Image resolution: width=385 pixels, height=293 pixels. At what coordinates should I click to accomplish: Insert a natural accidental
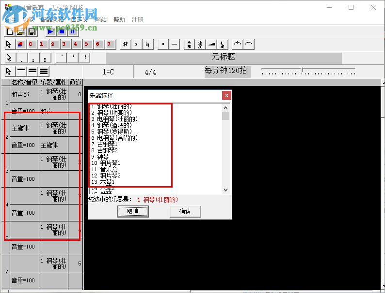[148, 44]
